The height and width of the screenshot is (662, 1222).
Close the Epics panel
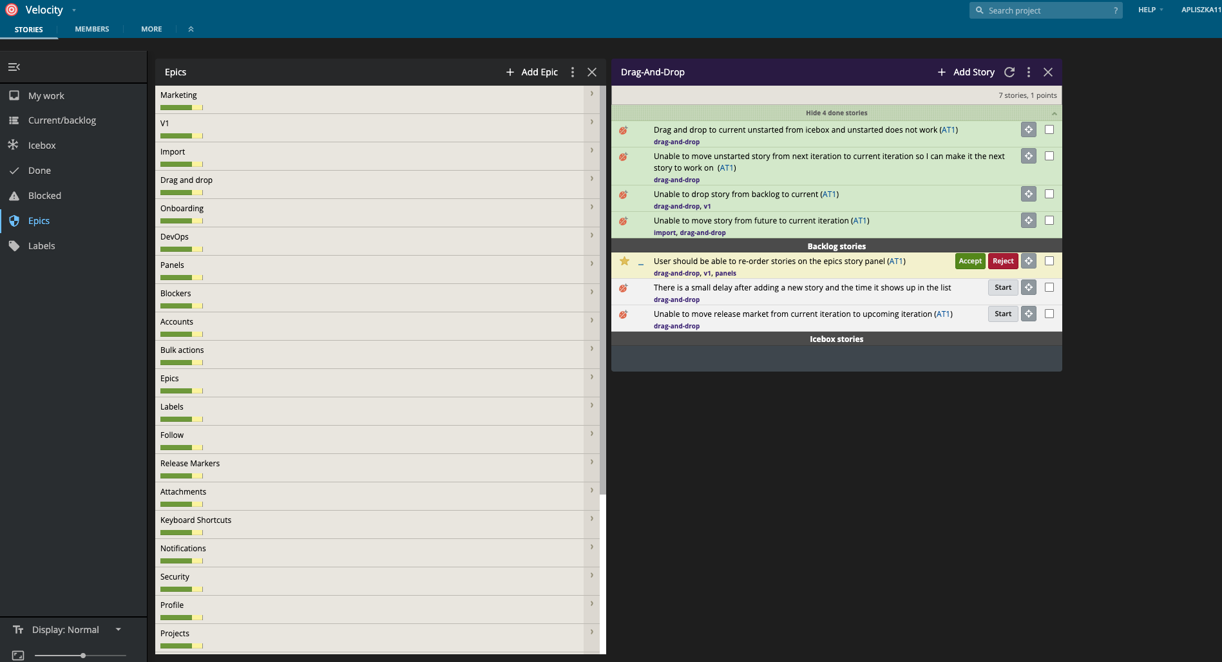(592, 72)
